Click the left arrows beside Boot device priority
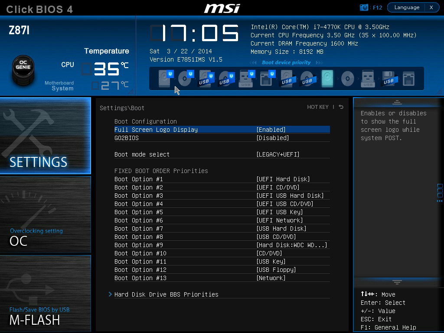This screenshot has width=444, height=333. (x=253, y=62)
